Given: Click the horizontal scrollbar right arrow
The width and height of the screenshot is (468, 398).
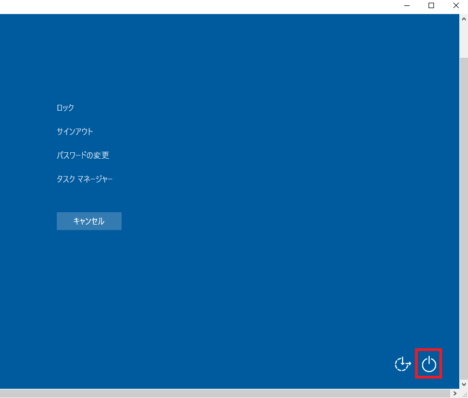Looking at the screenshot, I should [455, 393].
